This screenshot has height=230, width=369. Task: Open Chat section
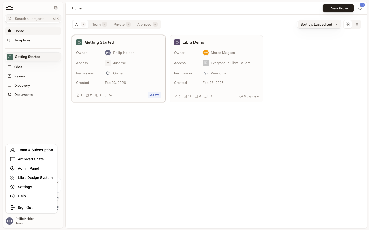coord(33,67)
